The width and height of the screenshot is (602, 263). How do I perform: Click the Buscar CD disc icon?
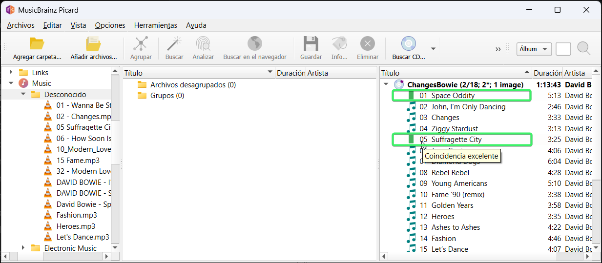(408, 43)
